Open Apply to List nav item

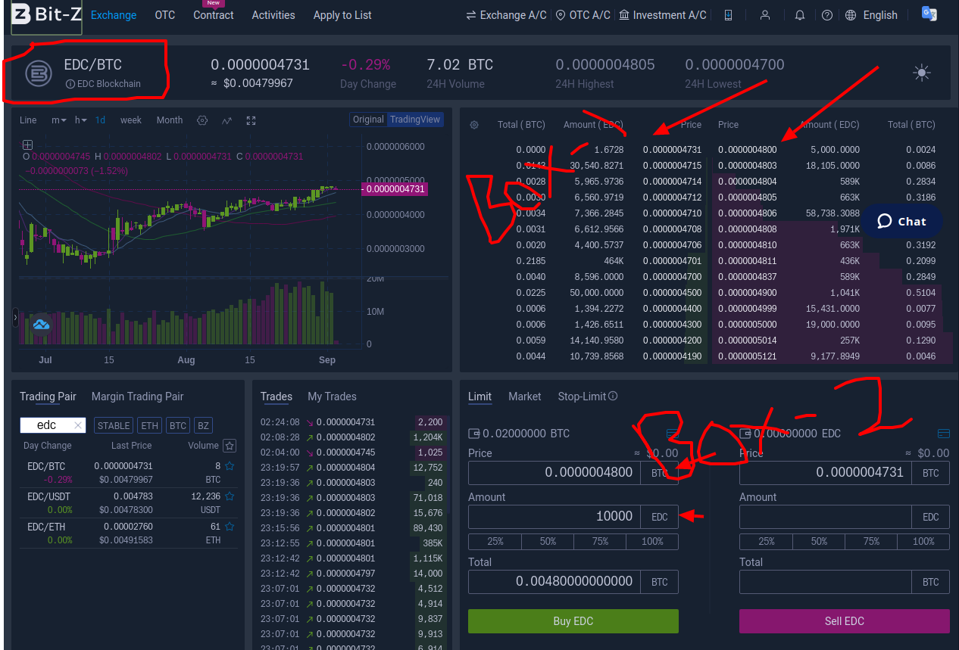coord(342,15)
